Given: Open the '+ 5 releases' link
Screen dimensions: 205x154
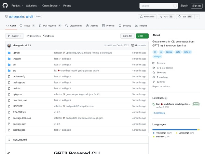Looking at the screenshot, I should pos(159,113).
